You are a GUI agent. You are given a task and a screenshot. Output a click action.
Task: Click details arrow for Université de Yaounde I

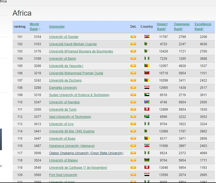[133, 66]
